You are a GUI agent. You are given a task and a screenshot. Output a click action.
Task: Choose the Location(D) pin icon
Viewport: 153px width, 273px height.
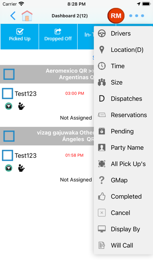click(102, 50)
